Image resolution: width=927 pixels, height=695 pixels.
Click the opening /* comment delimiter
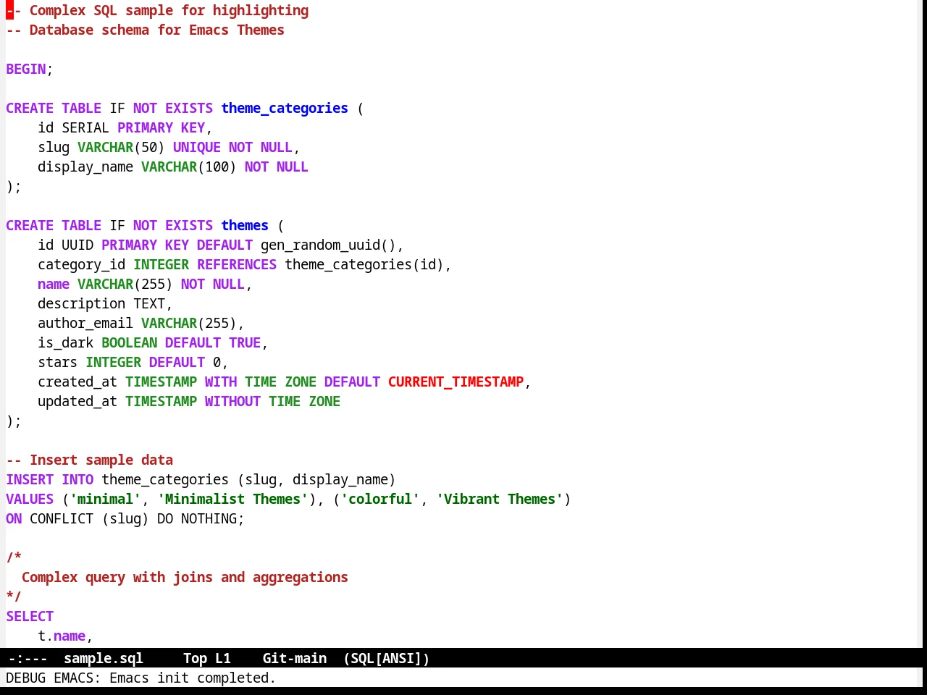(x=14, y=557)
